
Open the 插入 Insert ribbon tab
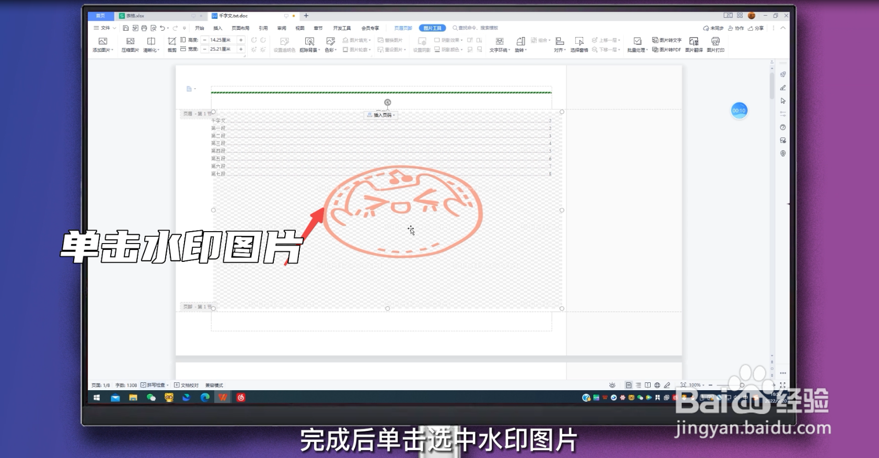point(218,28)
